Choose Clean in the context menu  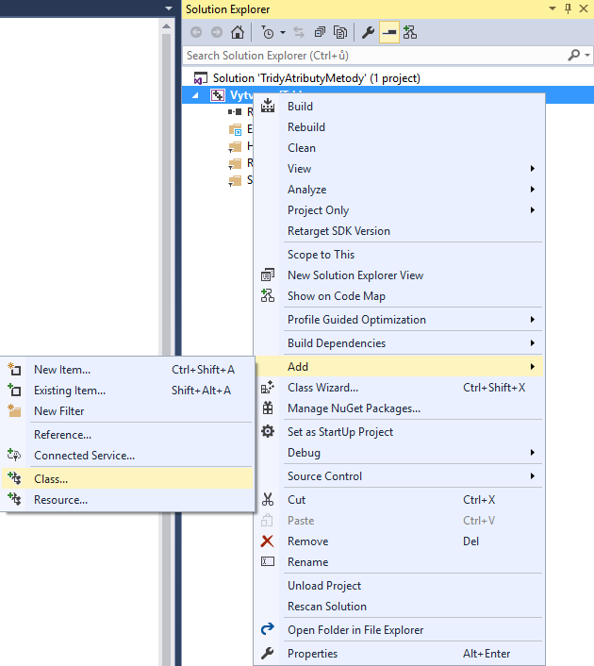tap(399, 148)
